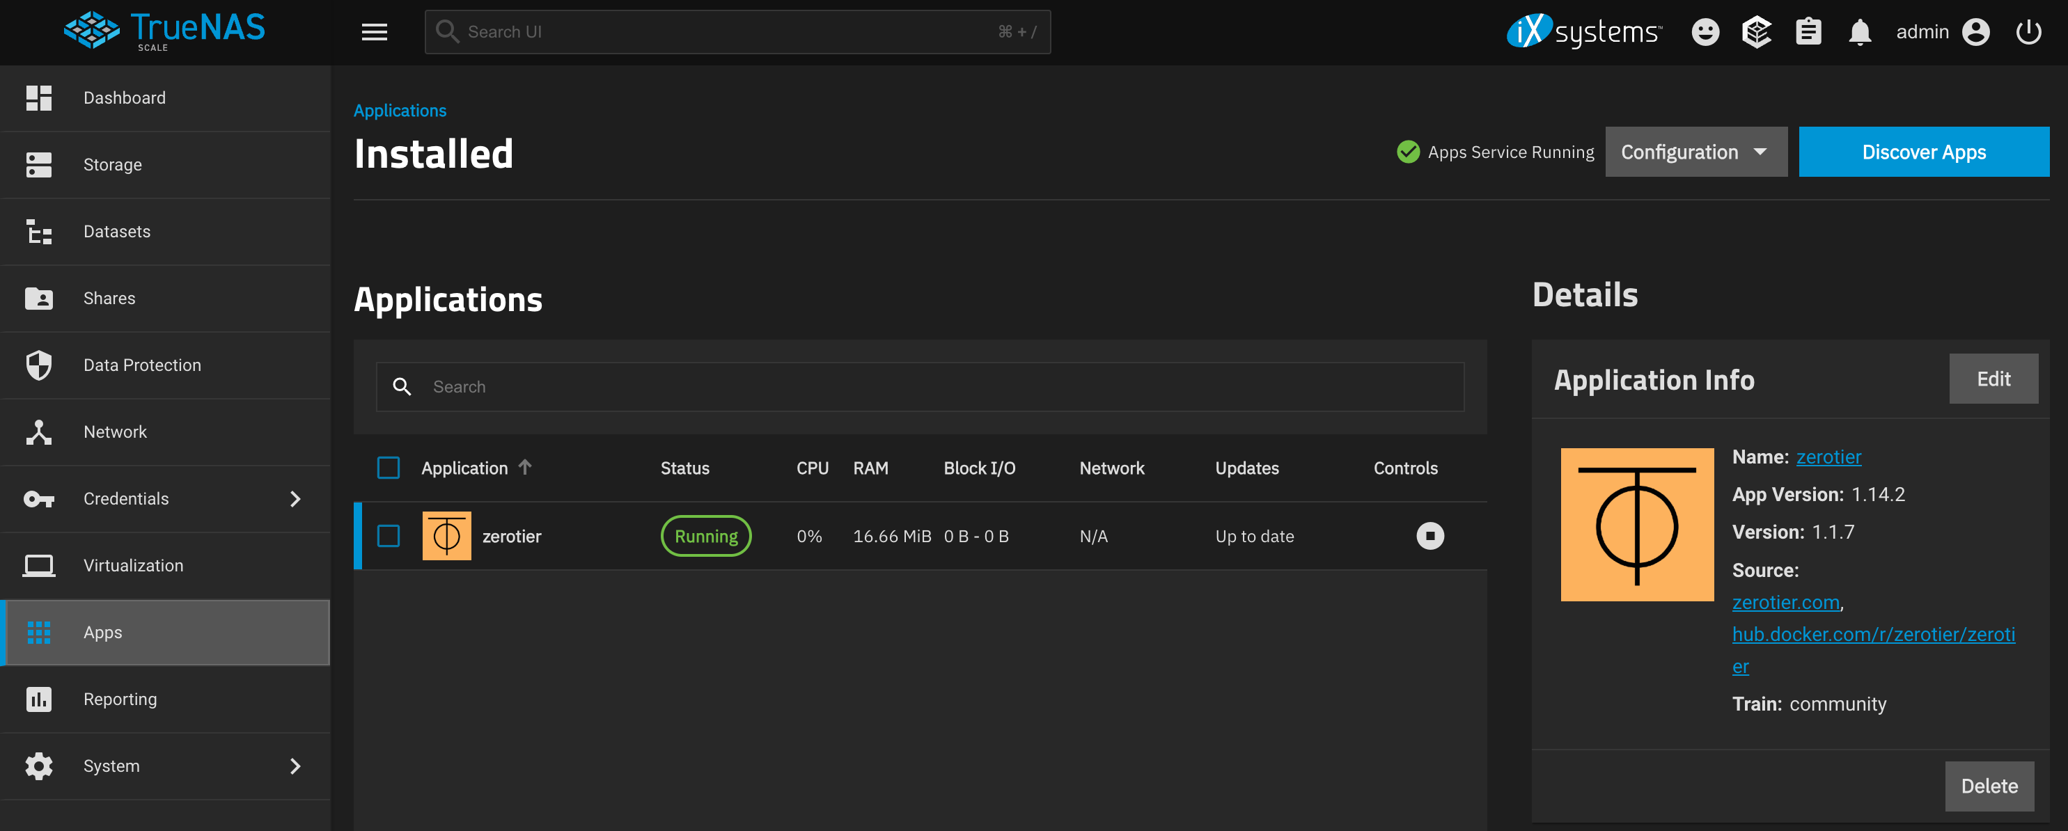
Task: Open Virtualization page
Action: click(164, 566)
